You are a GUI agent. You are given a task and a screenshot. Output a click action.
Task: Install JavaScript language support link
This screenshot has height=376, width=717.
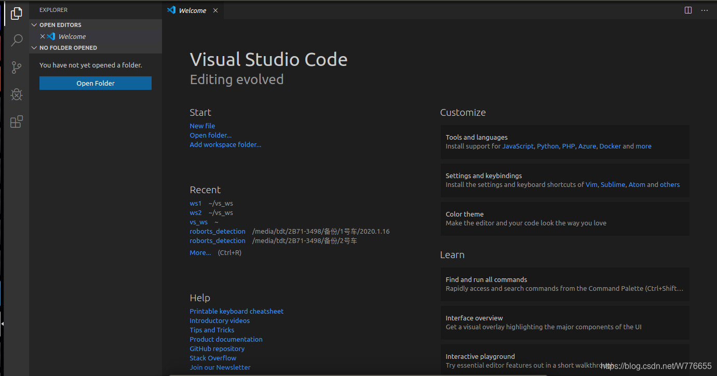[x=518, y=146]
